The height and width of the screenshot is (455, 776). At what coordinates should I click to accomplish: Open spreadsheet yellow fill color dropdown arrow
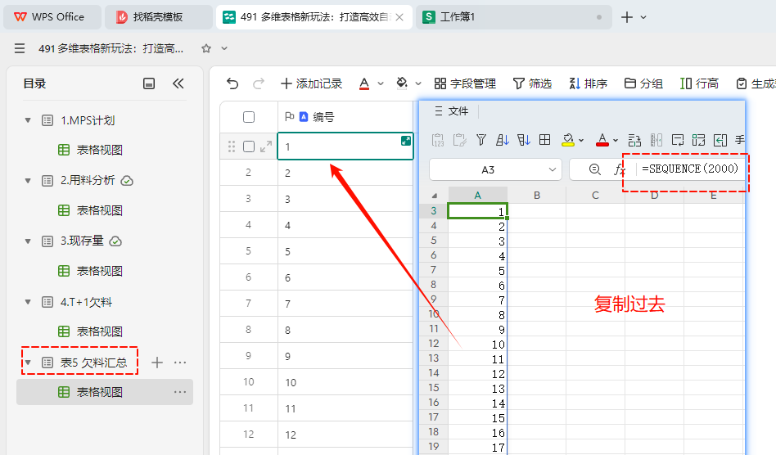(x=581, y=141)
